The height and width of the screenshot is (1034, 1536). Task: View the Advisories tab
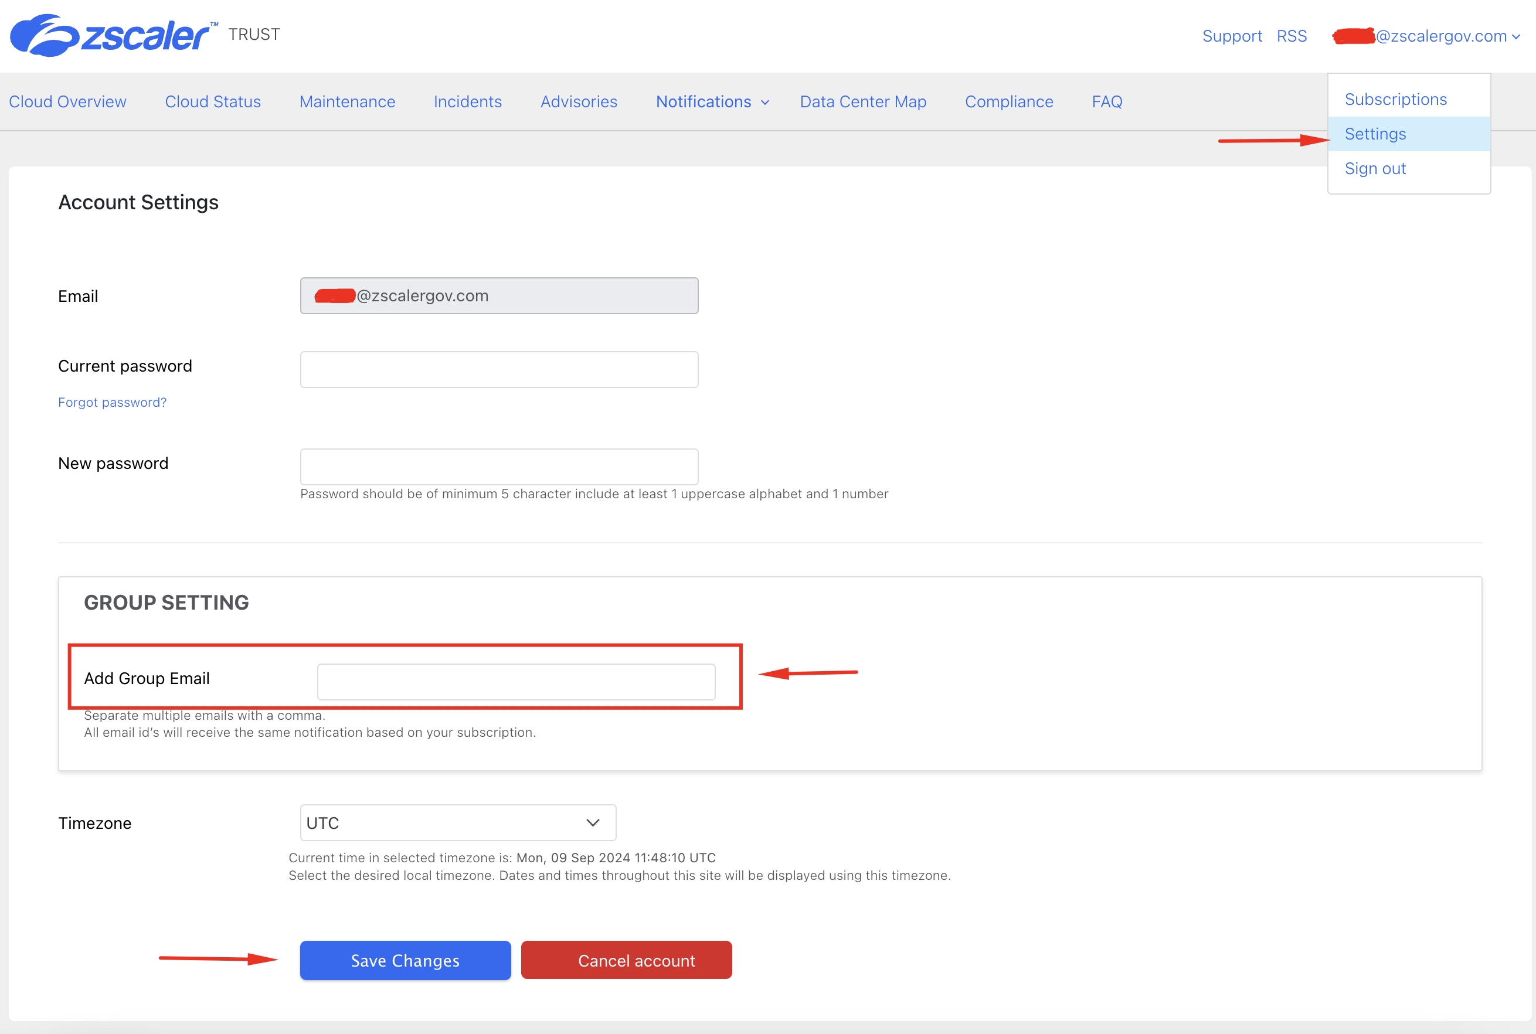point(579,101)
